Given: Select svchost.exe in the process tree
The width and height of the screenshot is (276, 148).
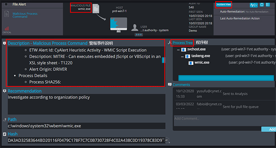Looking at the screenshot, I should [196, 49].
